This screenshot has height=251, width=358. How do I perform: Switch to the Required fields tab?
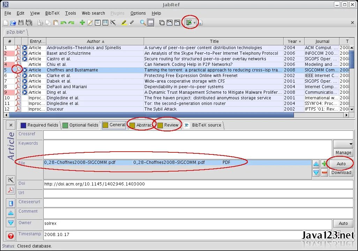pos(39,125)
